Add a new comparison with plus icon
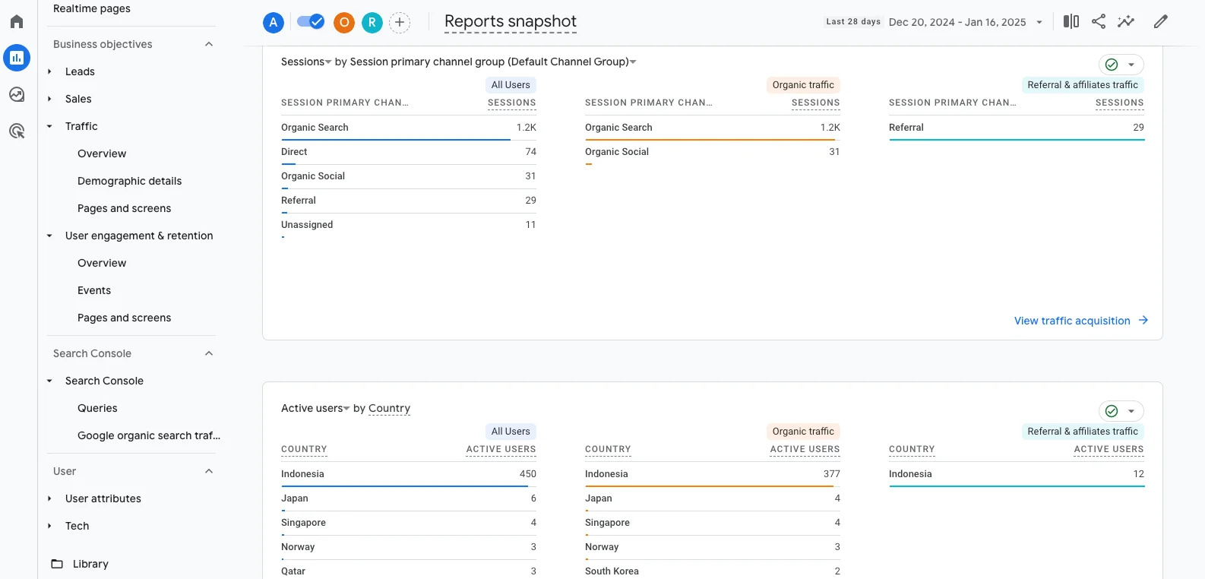Viewport: 1205px width, 579px height. 400,23
